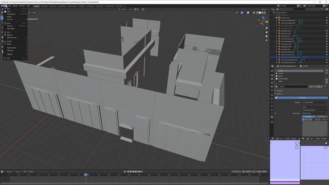
Task: Expand the top collection in outliner
Action: tap(274, 18)
